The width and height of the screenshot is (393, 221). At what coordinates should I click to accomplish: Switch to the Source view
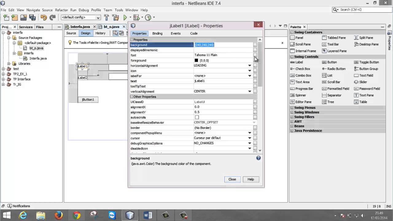(71, 33)
